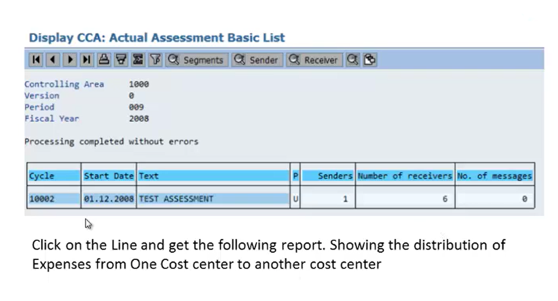Click the sort filter funnel-tray icon
558x301 pixels.
(121, 60)
